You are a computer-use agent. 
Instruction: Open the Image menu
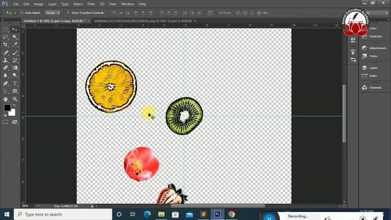point(38,4)
